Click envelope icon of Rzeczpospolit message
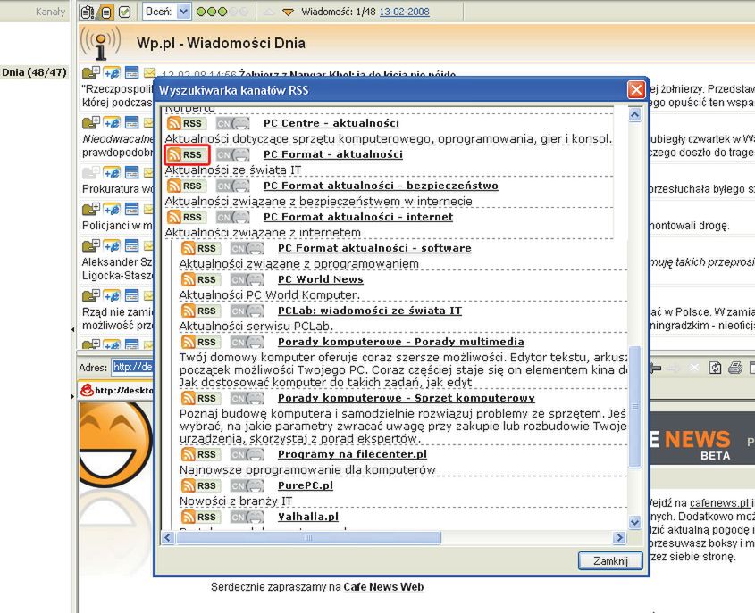This screenshot has height=613, width=755. pos(149,72)
